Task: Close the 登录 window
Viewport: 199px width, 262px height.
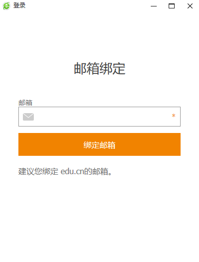Action: pyautogui.click(x=190, y=6)
